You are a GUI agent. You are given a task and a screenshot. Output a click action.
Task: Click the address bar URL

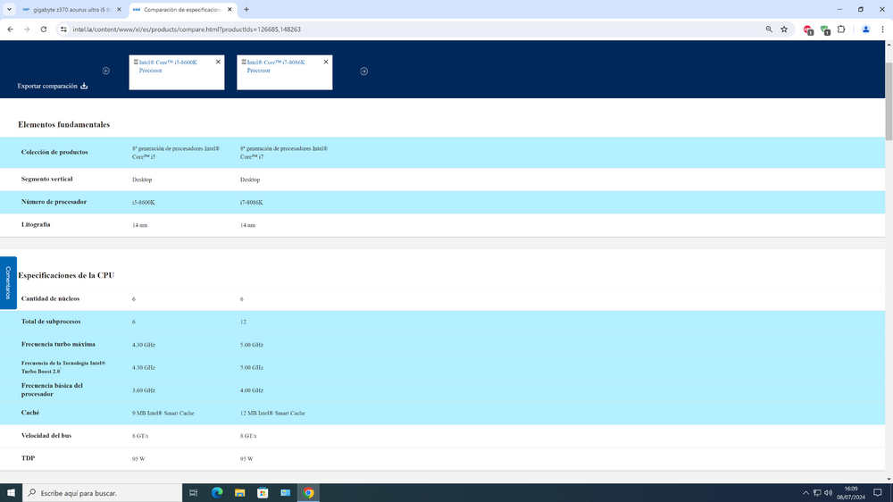tap(187, 29)
